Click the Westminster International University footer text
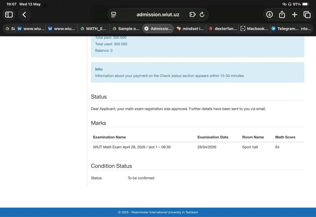 (158, 212)
